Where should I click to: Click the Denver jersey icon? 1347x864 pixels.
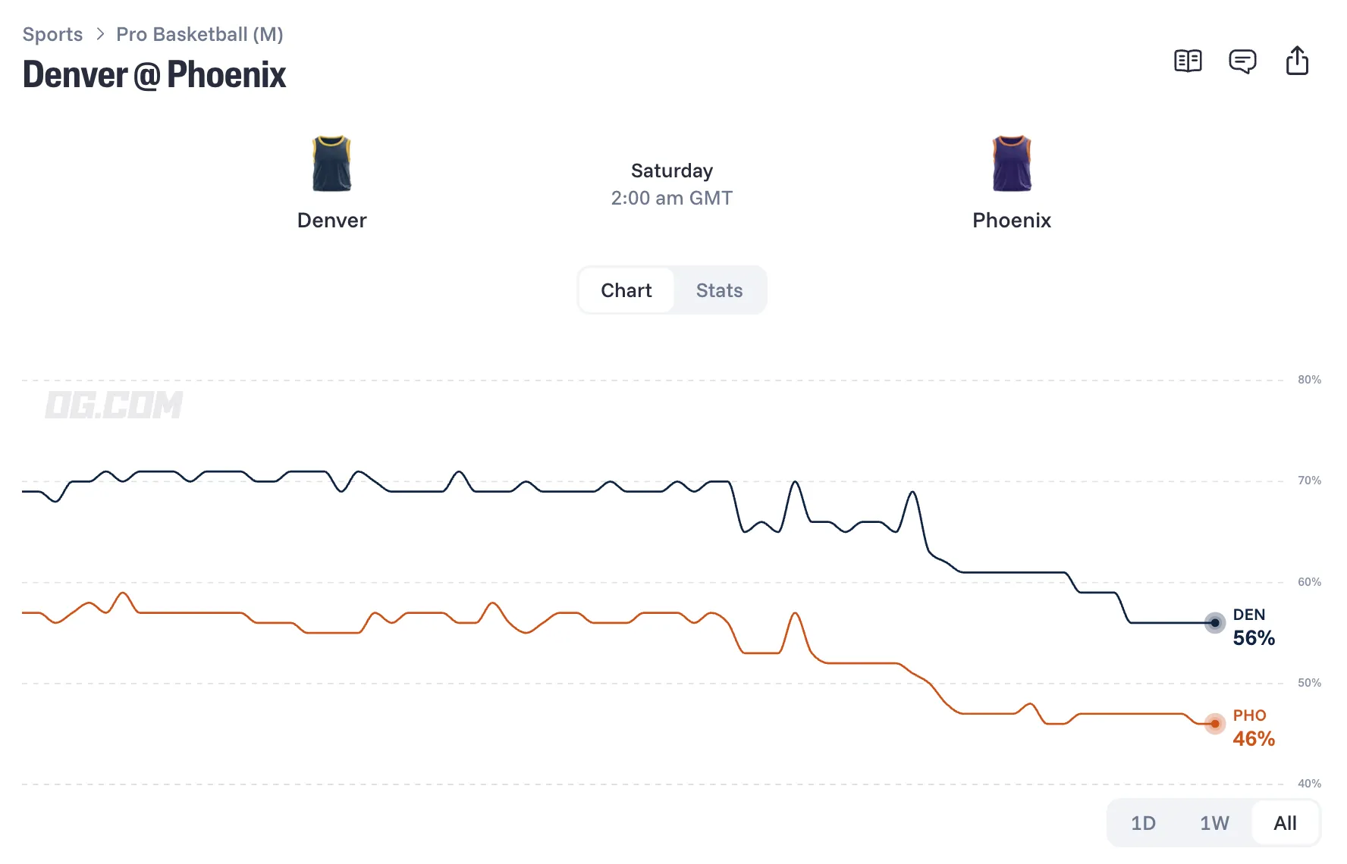[331, 164]
